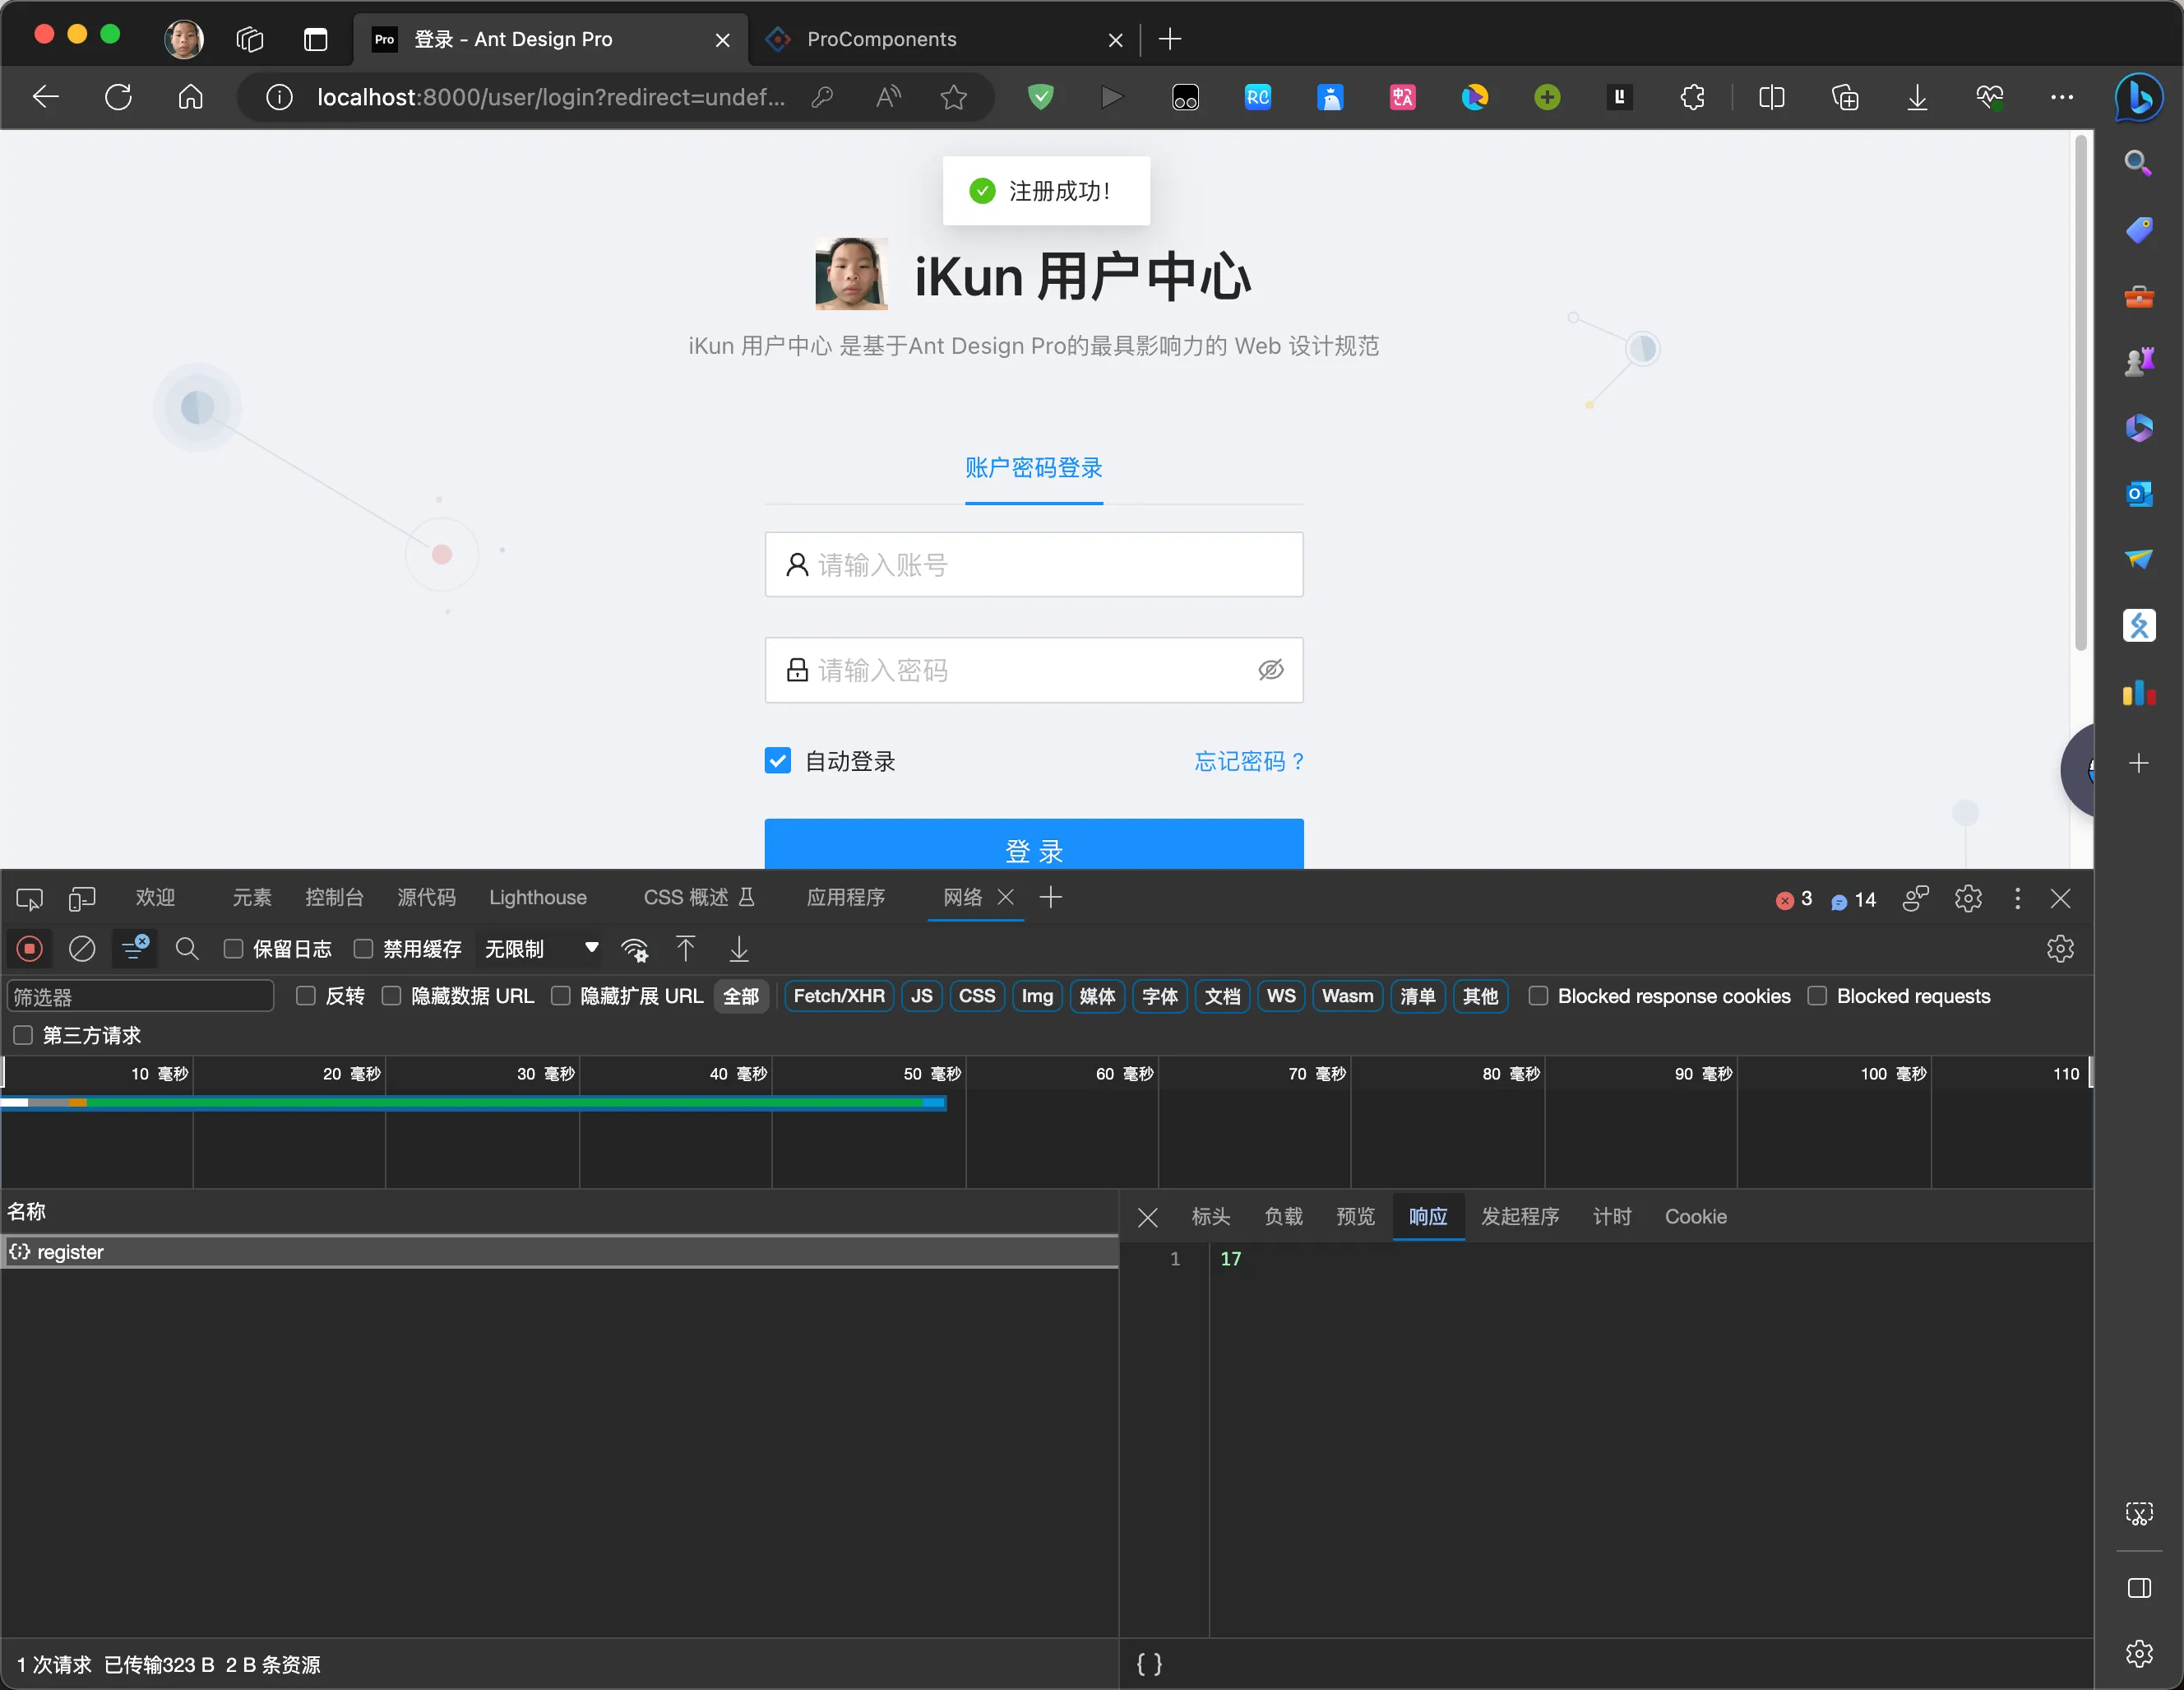Click the 忘记密码 link
The image size is (2184, 1690).
[1249, 761]
